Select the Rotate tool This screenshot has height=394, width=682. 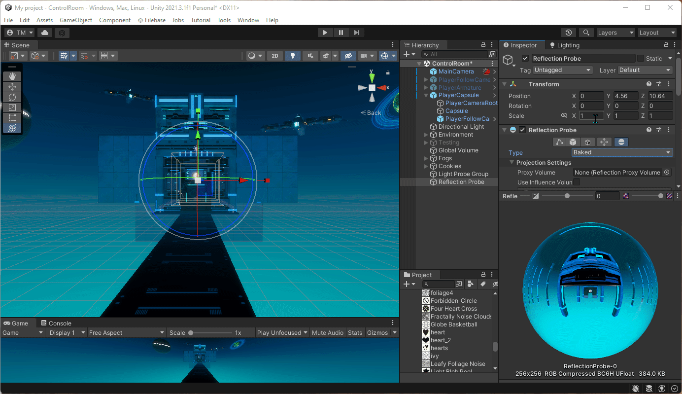pyautogui.click(x=12, y=97)
